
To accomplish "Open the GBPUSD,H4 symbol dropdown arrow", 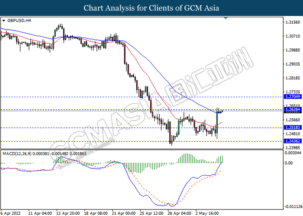I will pos(3,20).
